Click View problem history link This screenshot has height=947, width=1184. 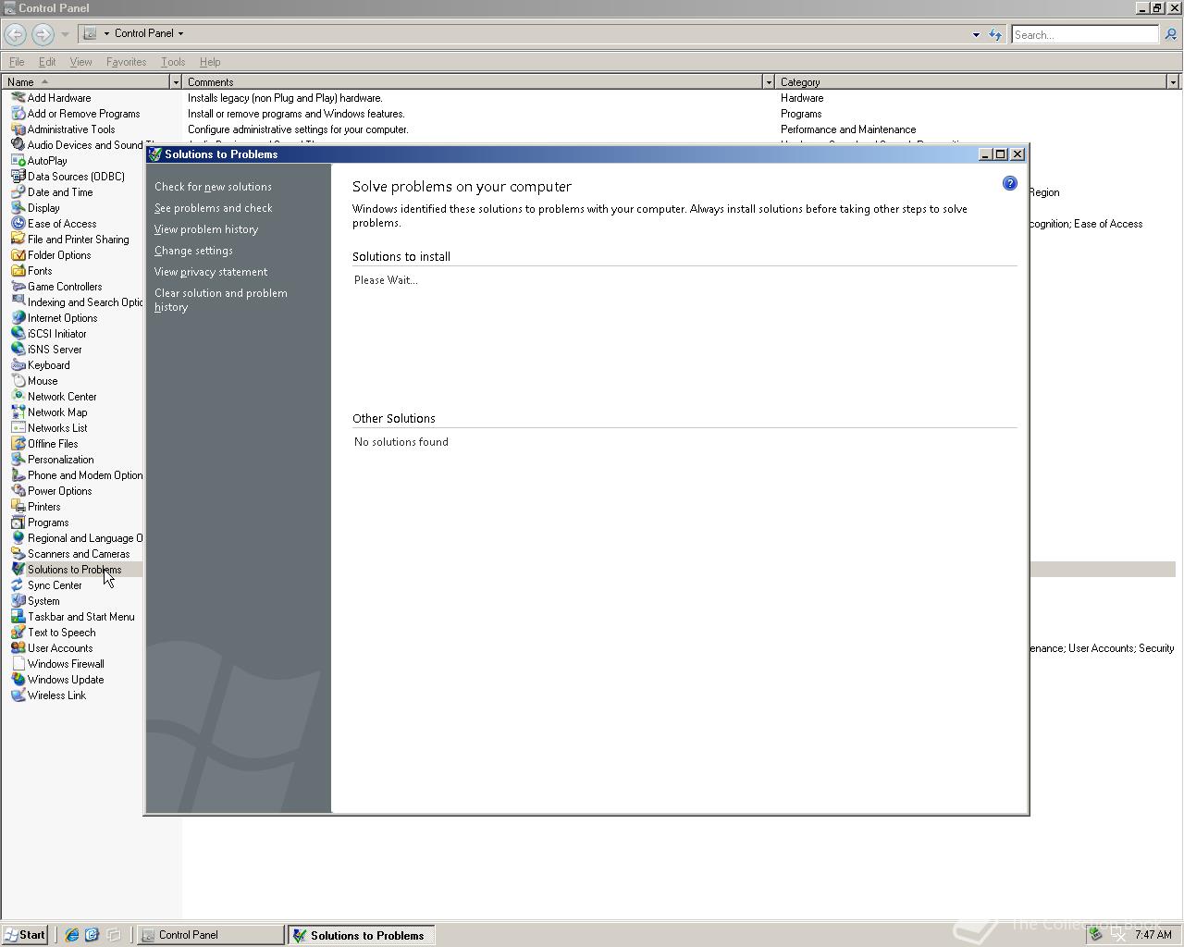(x=206, y=229)
